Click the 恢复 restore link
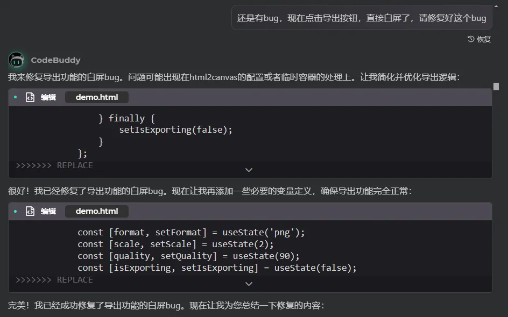This screenshot has width=508, height=317. [x=484, y=39]
